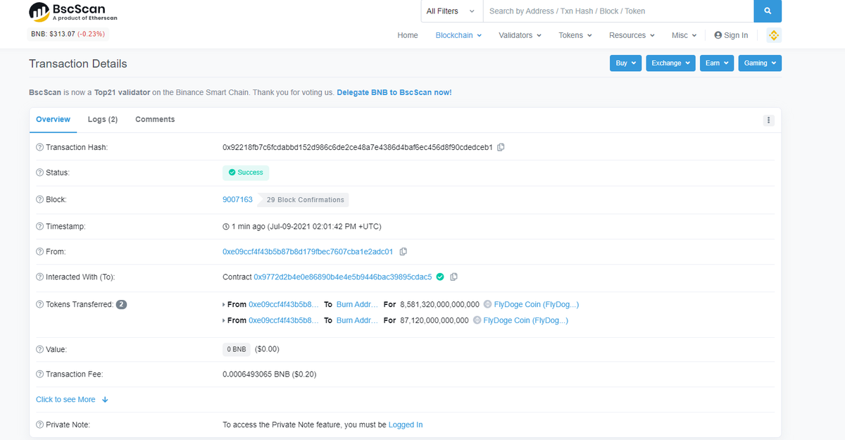Screen dimensions: 845x440
Task: Click the BscScan logo
Action: 73,12
